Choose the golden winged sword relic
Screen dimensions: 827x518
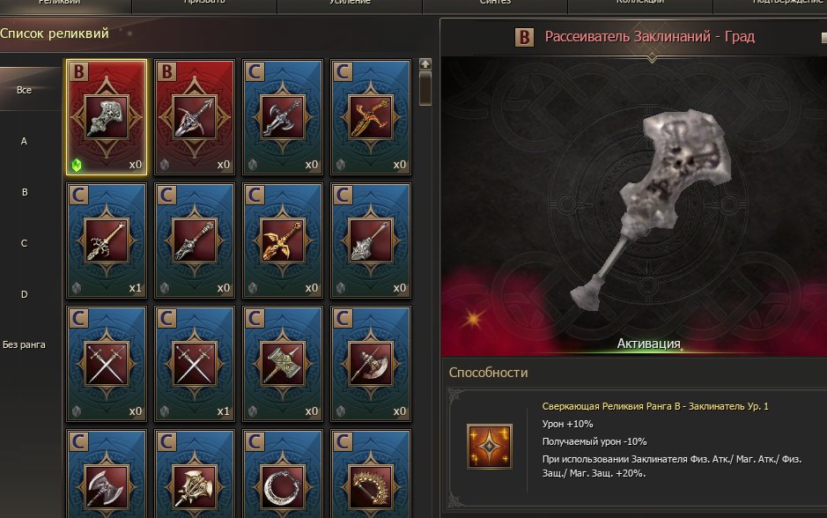tap(283, 240)
